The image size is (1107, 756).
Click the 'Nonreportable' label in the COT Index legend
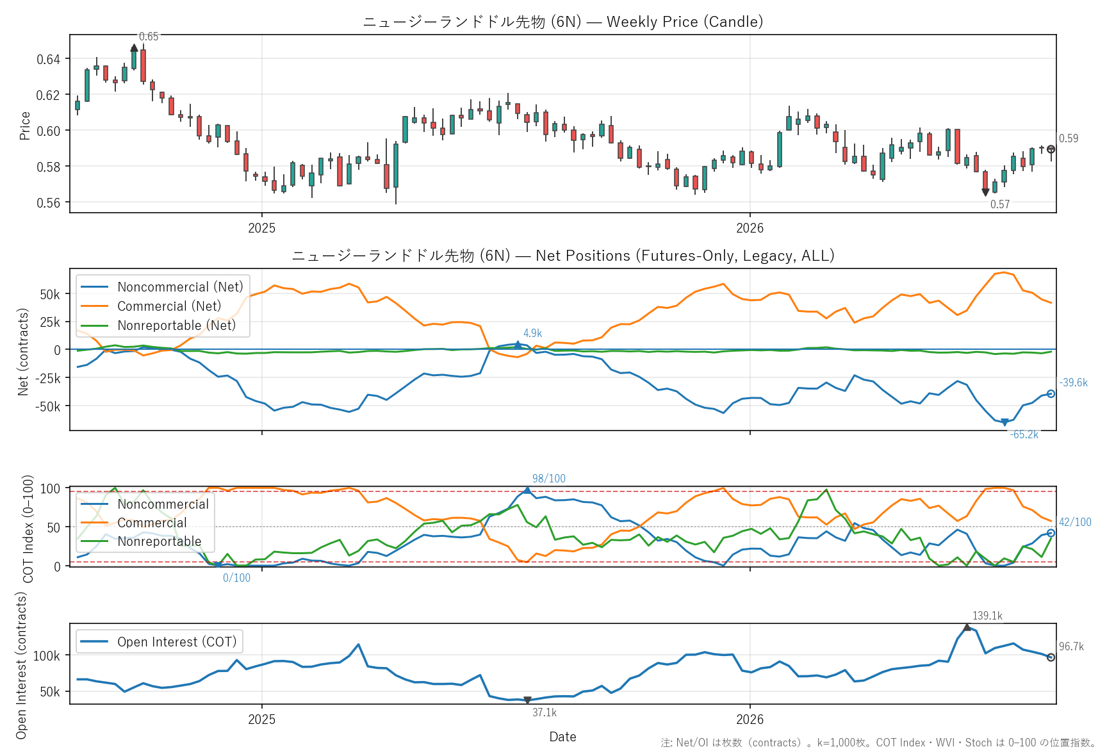pyautogui.click(x=160, y=541)
